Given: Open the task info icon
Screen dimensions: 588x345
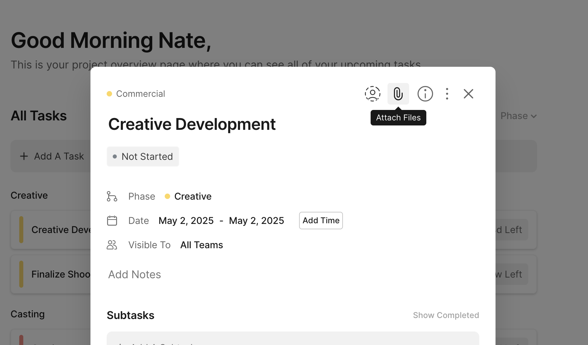Looking at the screenshot, I should point(425,94).
